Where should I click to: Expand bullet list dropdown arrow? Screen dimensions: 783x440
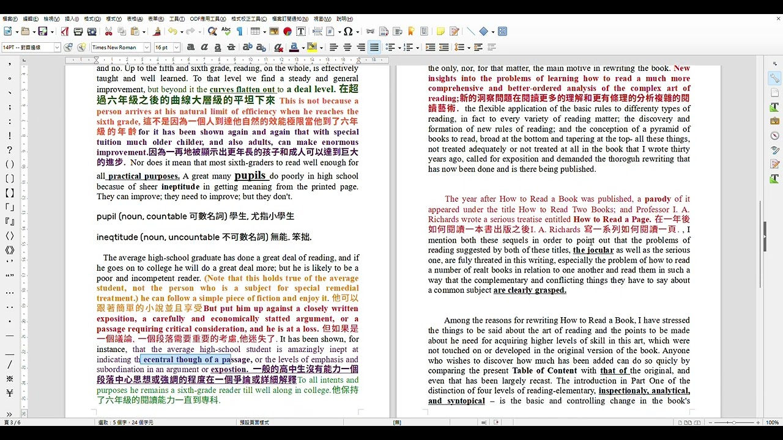pos(399,47)
